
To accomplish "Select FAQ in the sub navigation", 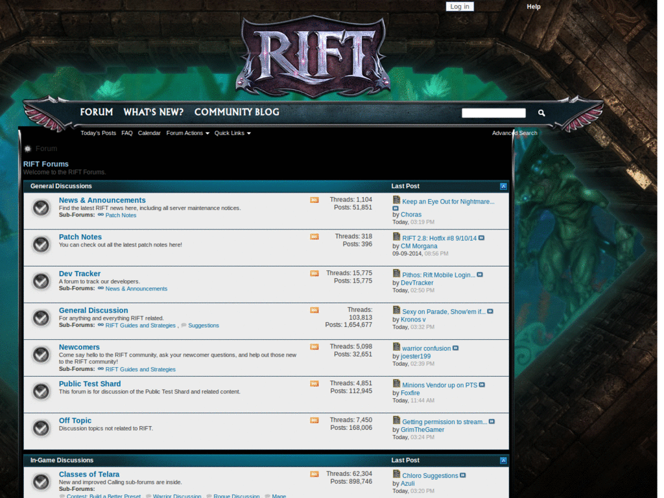I will coord(127,133).
